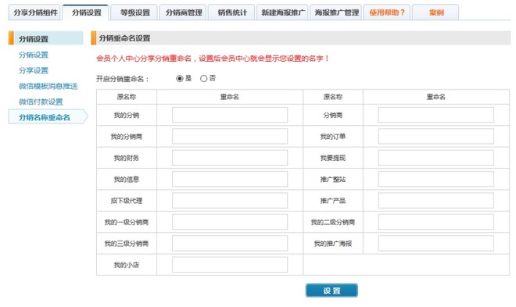
Task: Click the 我的小店 name cell
Action: pos(127,265)
